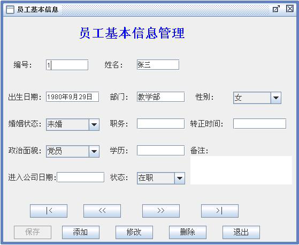Click the 退出 button
The width and height of the screenshot is (299, 245).
(241, 232)
